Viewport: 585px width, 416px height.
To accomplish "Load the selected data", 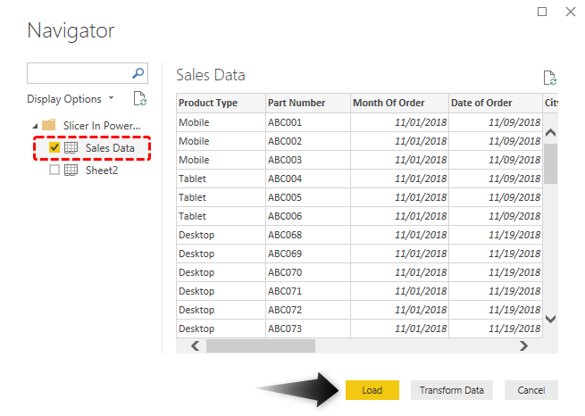I will [372, 390].
